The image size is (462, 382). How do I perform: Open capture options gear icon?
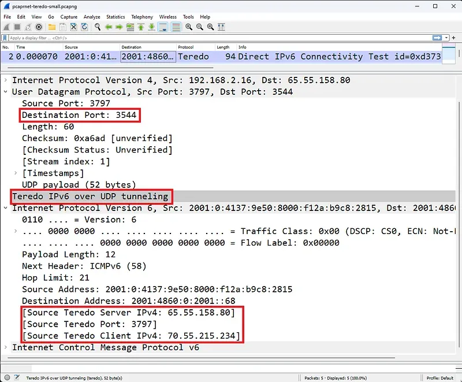tap(39, 27)
